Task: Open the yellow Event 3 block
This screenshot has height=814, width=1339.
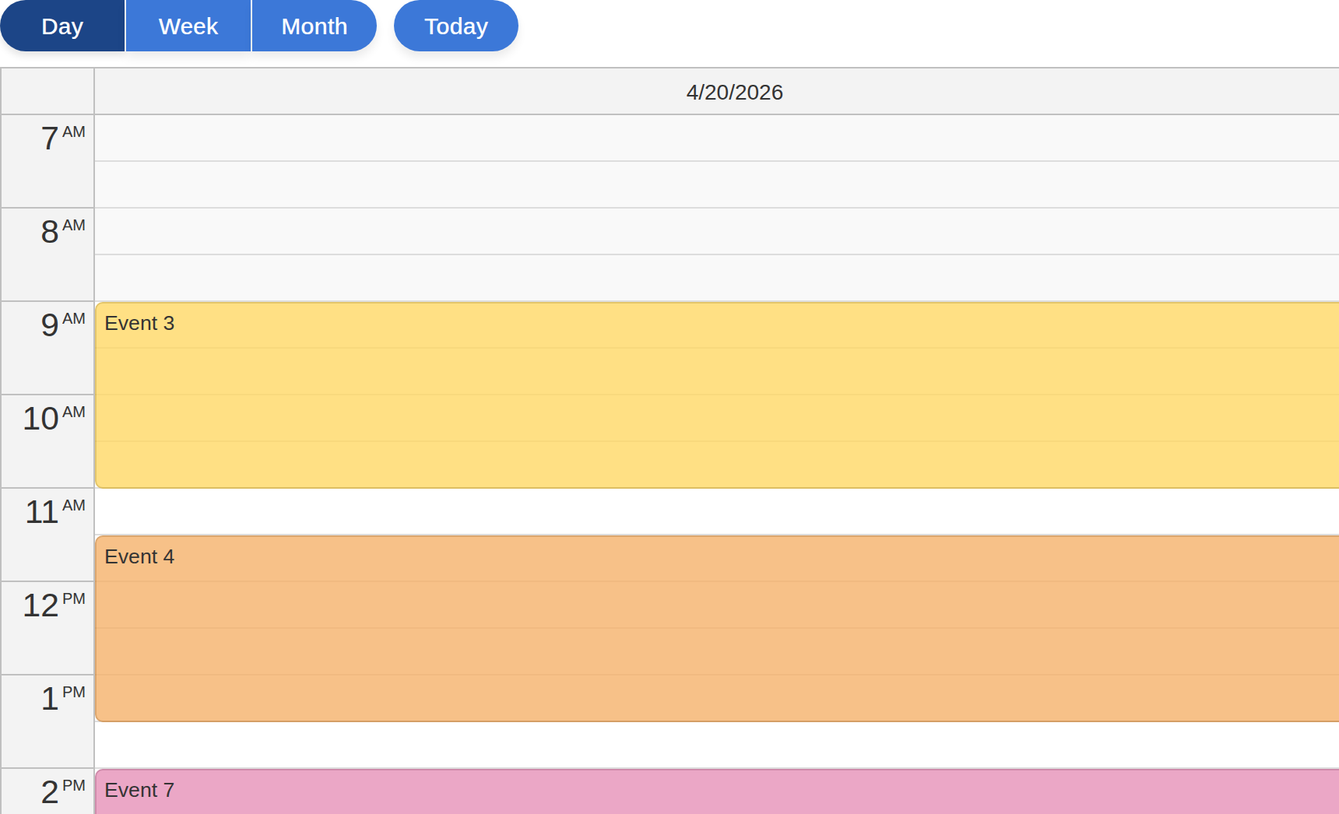Action: point(717,395)
